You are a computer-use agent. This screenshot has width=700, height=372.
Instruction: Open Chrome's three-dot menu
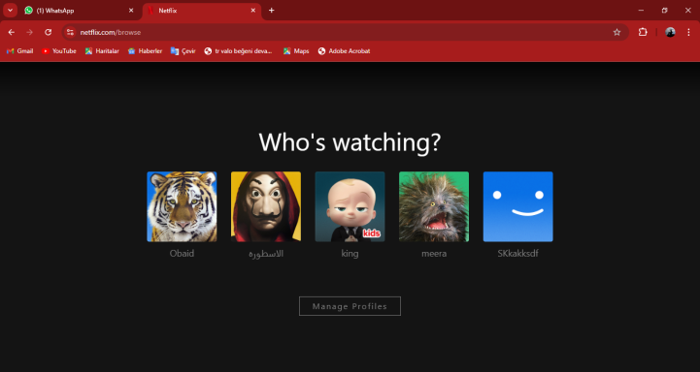tap(688, 32)
